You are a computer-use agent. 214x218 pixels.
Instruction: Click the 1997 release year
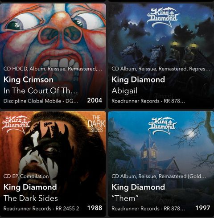tap(203, 208)
